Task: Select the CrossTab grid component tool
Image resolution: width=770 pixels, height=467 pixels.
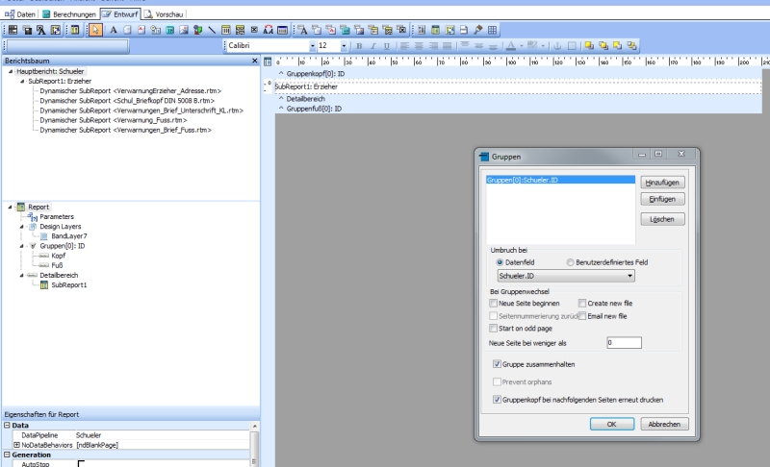Action: (x=492, y=30)
